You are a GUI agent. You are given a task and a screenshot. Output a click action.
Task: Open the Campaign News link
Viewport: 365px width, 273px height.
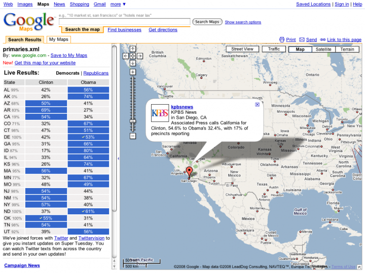22,265
